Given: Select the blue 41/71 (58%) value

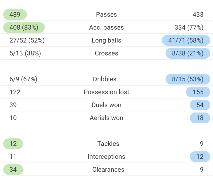Looking at the screenshot, I should (186, 40).
